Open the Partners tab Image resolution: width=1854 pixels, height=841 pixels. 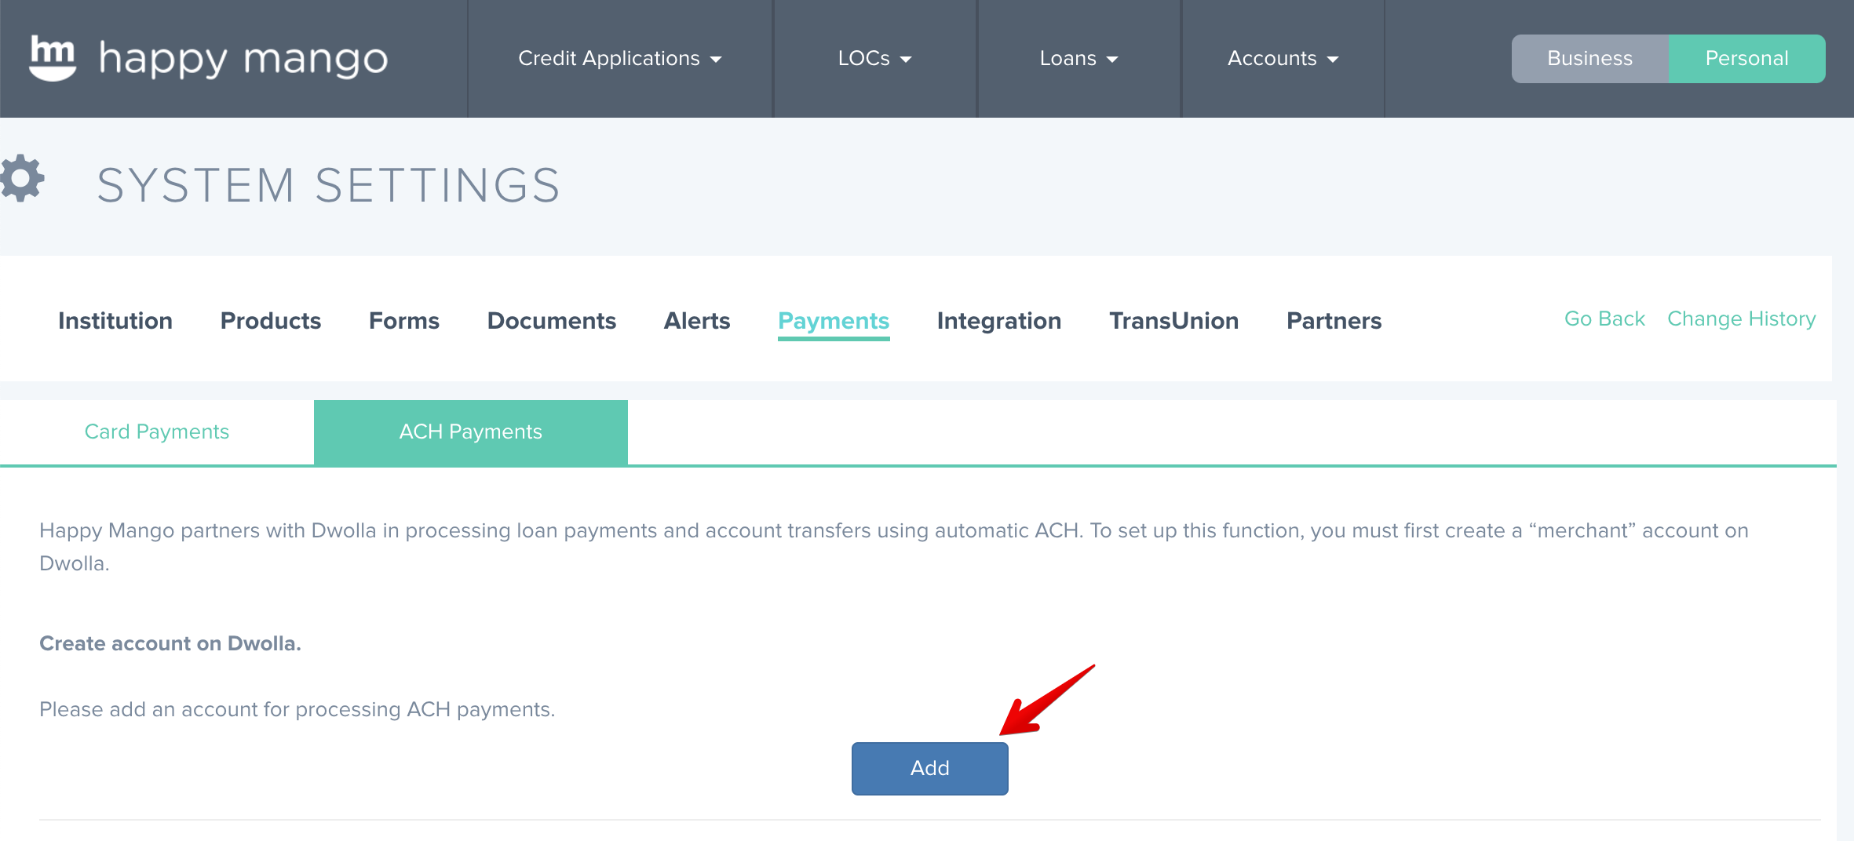coord(1334,321)
